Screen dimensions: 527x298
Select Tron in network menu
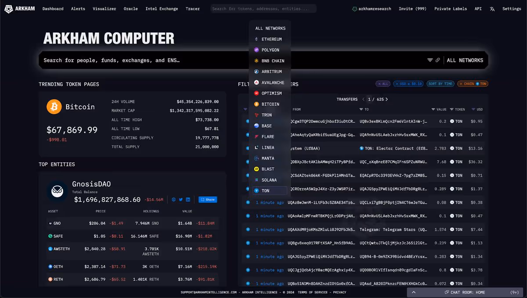point(270,115)
